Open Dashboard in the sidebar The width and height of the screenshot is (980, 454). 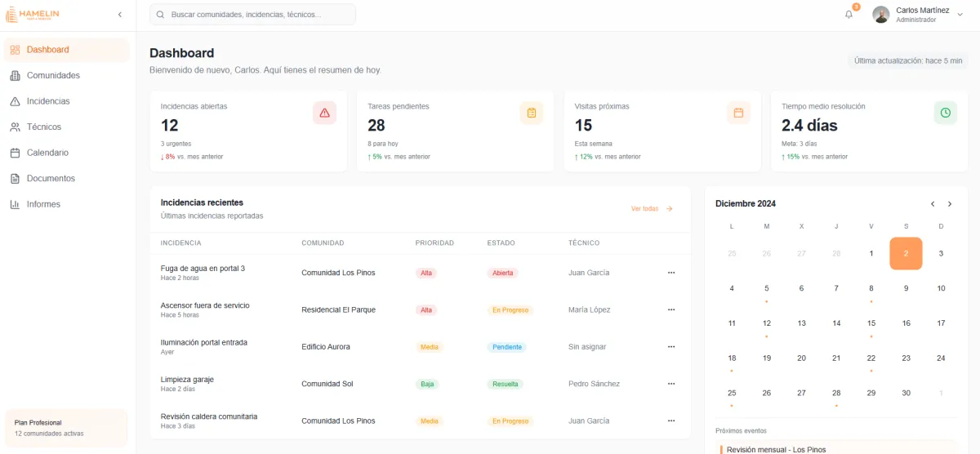click(x=67, y=50)
